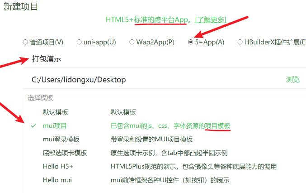Click description starting with HTML5Plus规范的演示
The height and width of the screenshot is (193, 306).
click(193, 166)
